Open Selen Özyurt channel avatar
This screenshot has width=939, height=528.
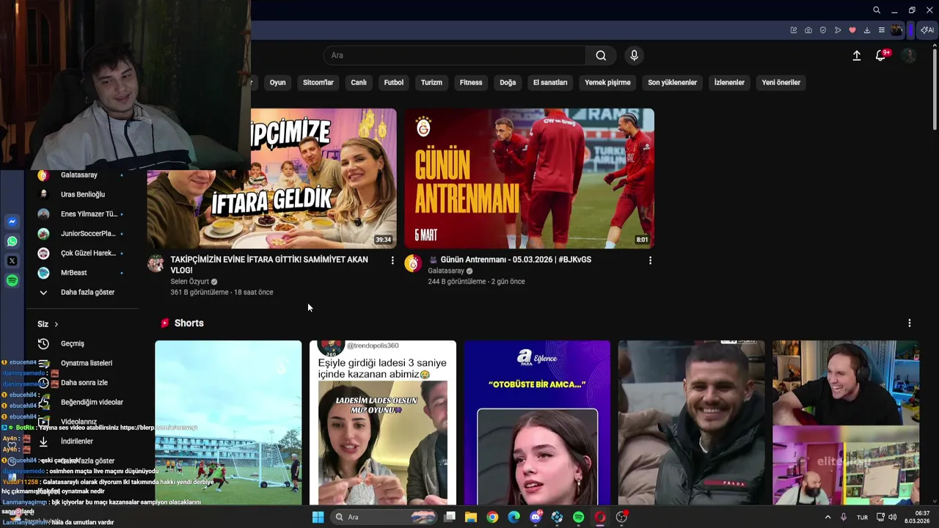pos(156,264)
